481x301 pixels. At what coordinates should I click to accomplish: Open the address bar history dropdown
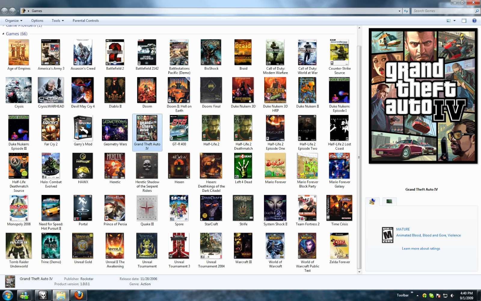(x=399, y=11)
